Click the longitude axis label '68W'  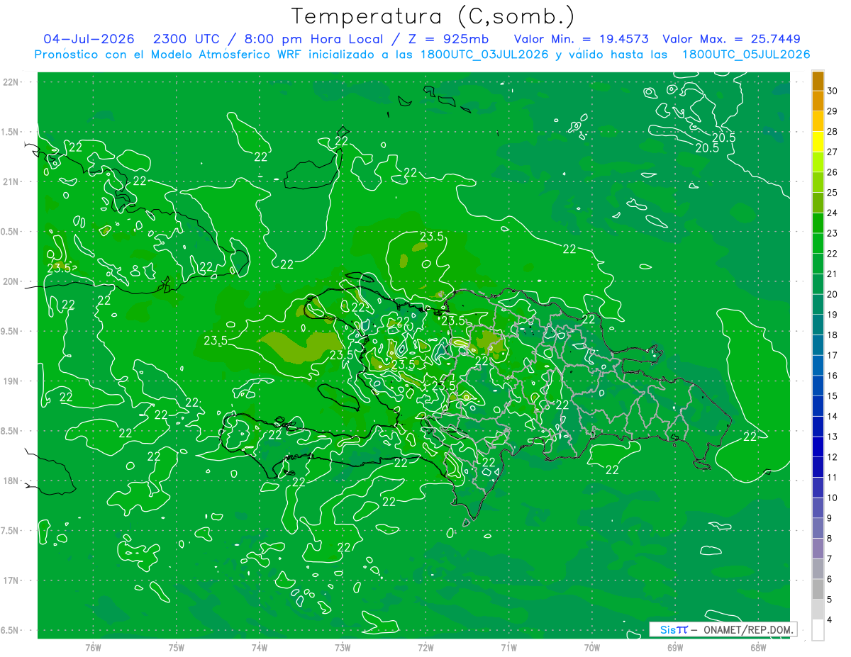[x=757, y=648]
